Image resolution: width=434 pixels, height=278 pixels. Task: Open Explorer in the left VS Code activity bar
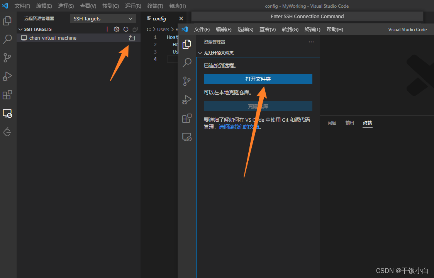point(7,21)
